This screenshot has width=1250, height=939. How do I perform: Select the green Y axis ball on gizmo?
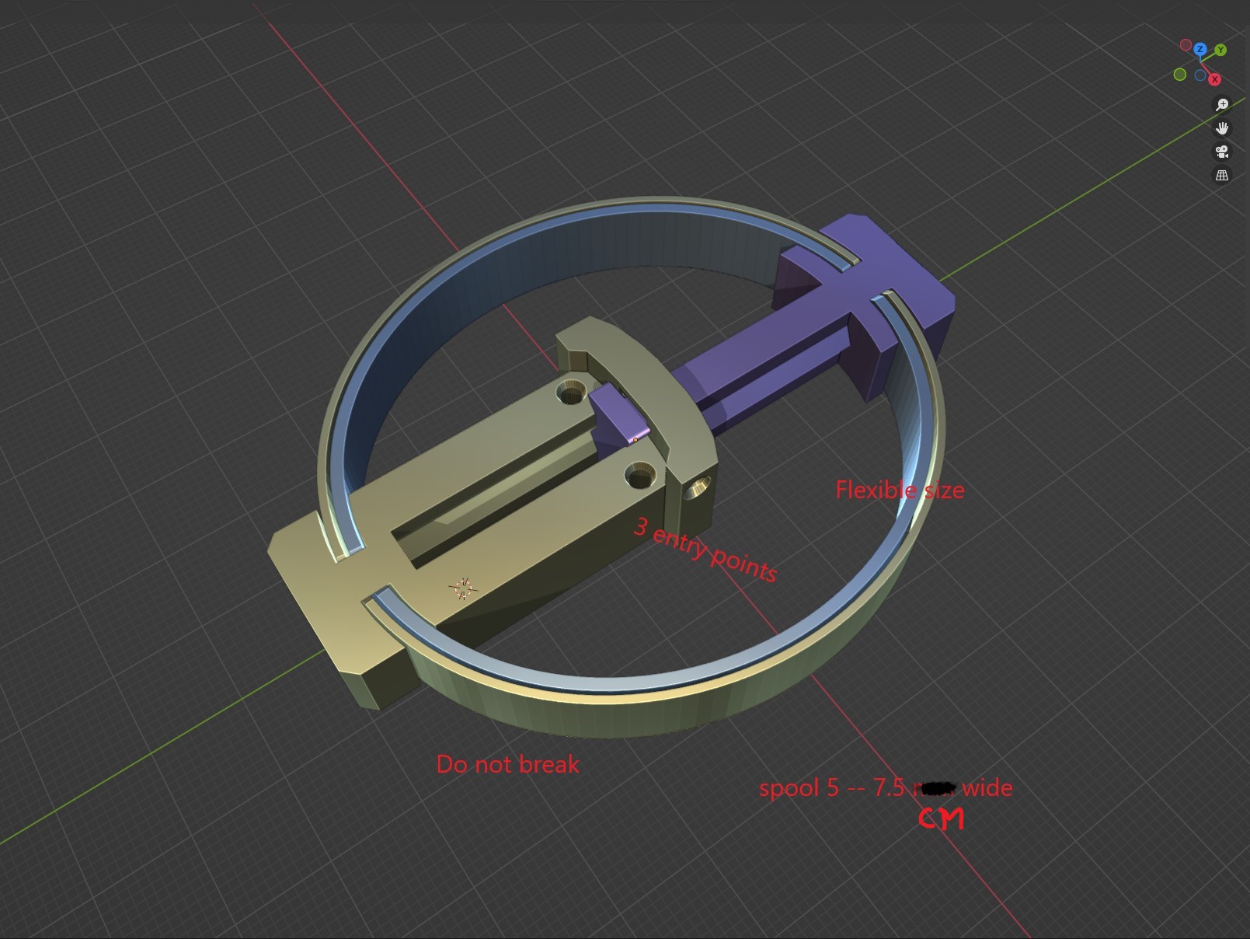tap(1221, 51)
